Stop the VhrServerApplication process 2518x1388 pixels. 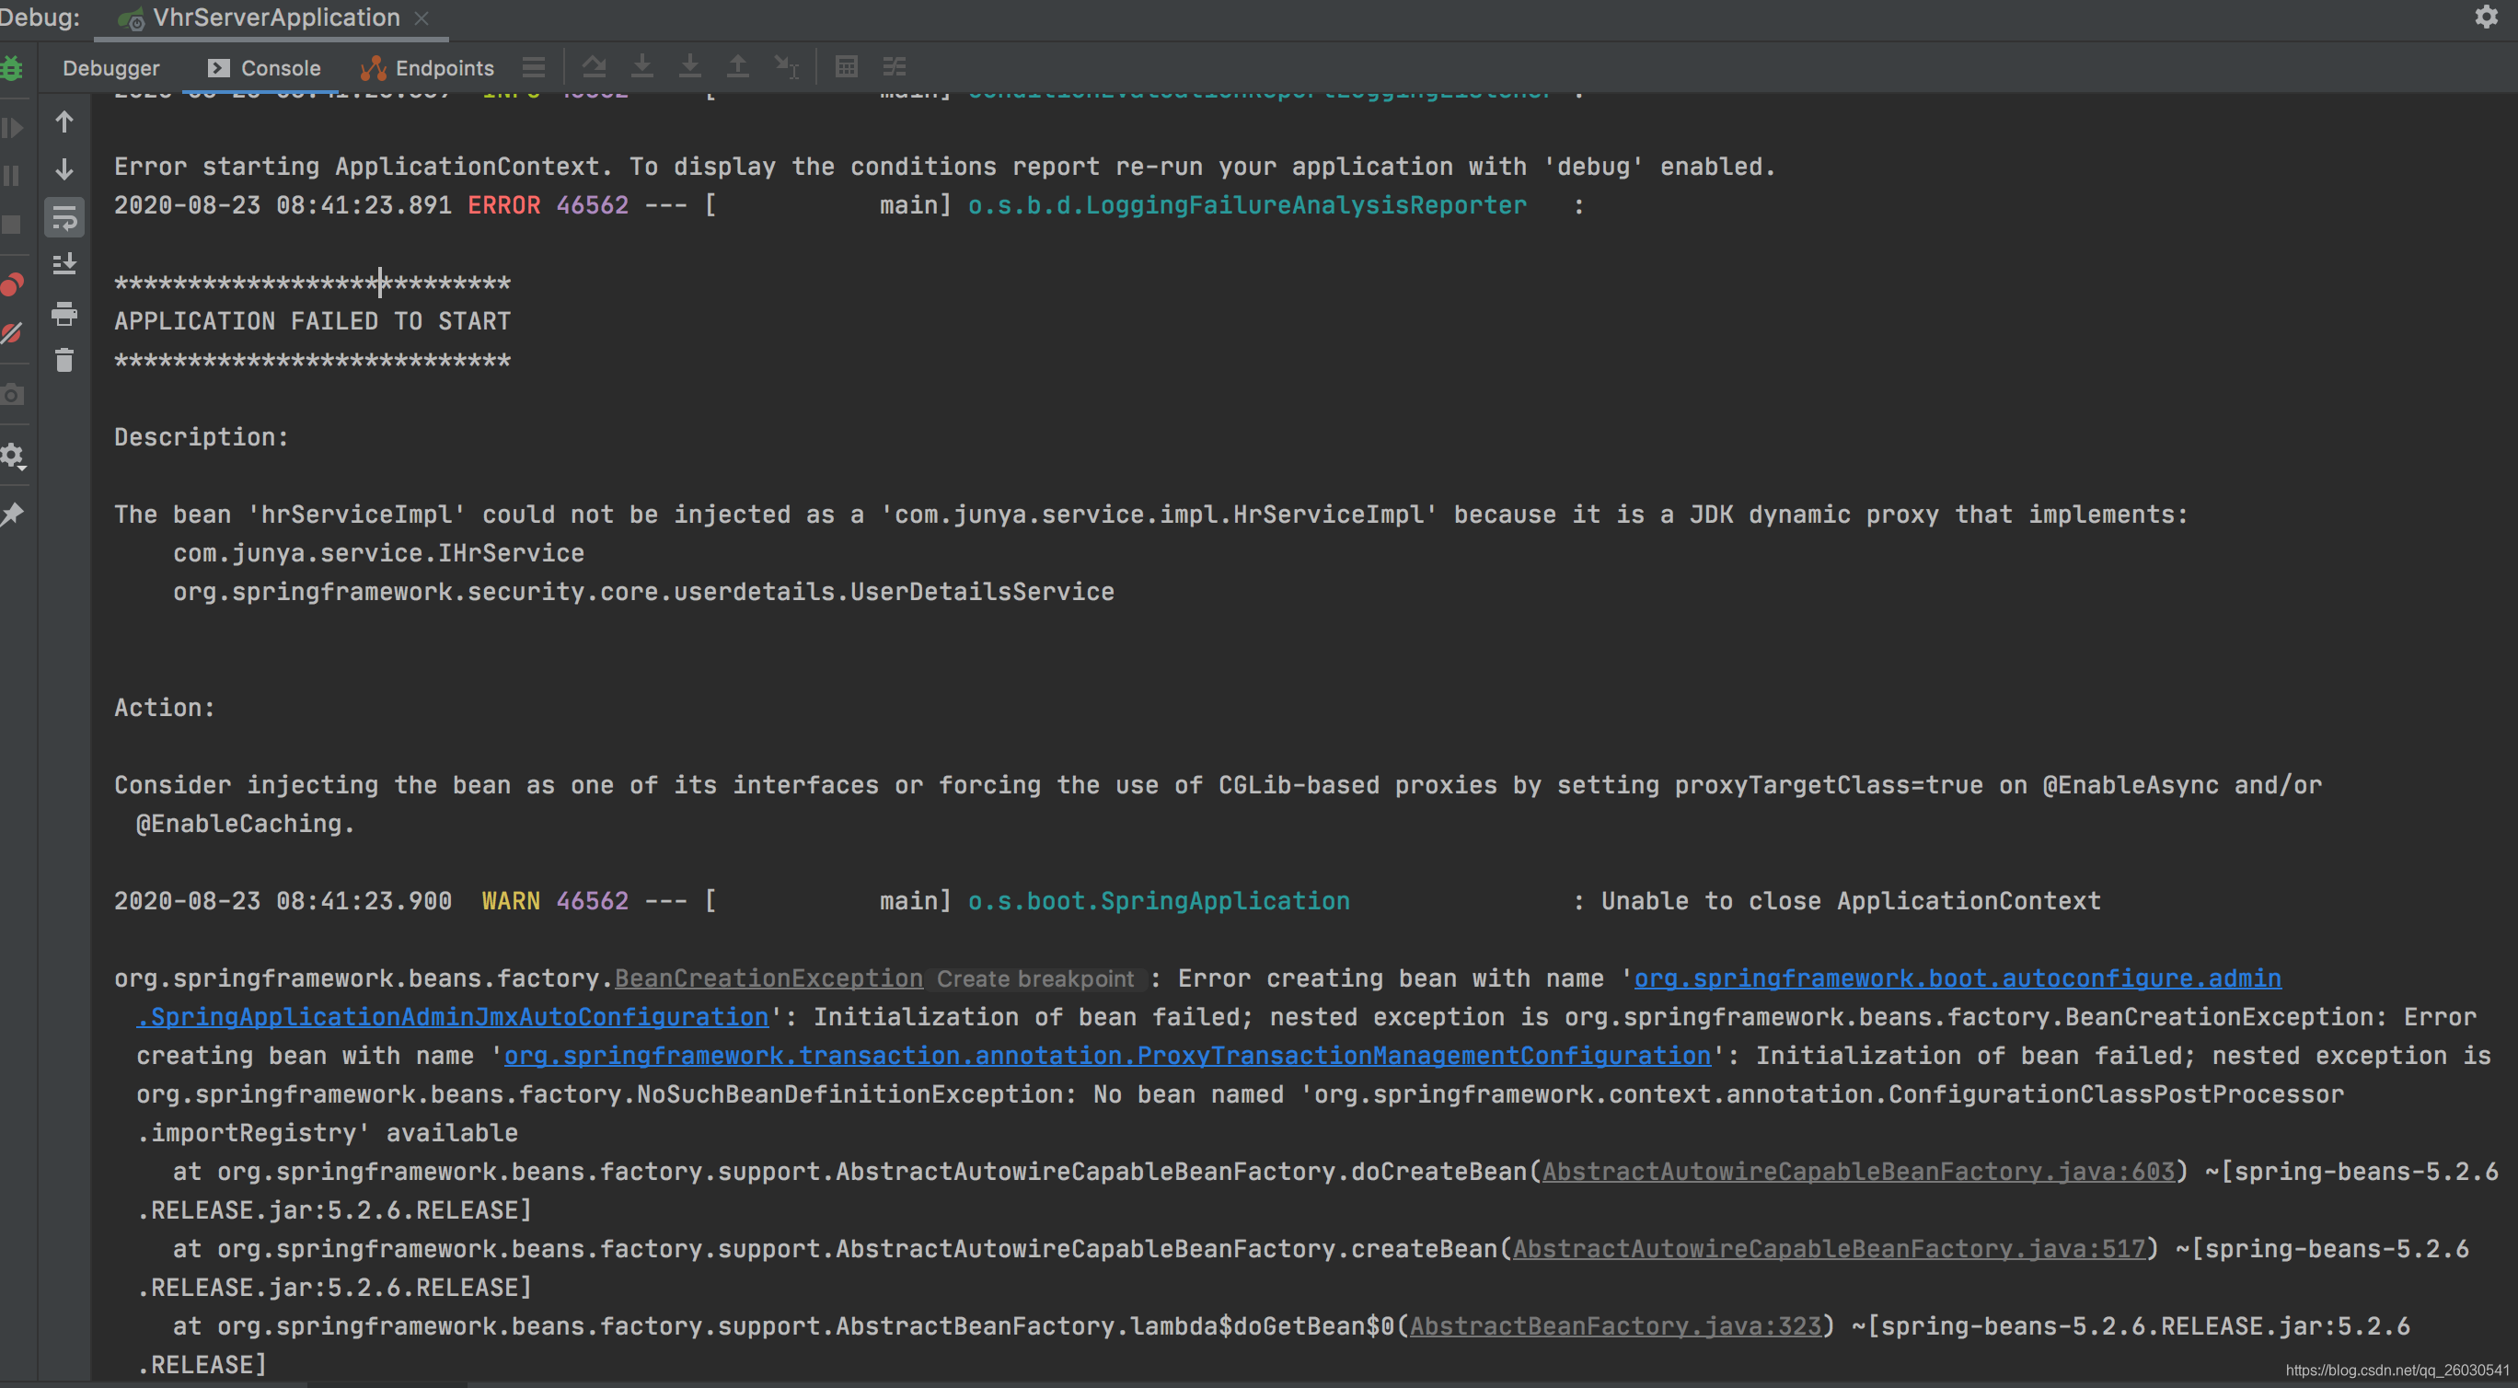(x=14, y=224)
